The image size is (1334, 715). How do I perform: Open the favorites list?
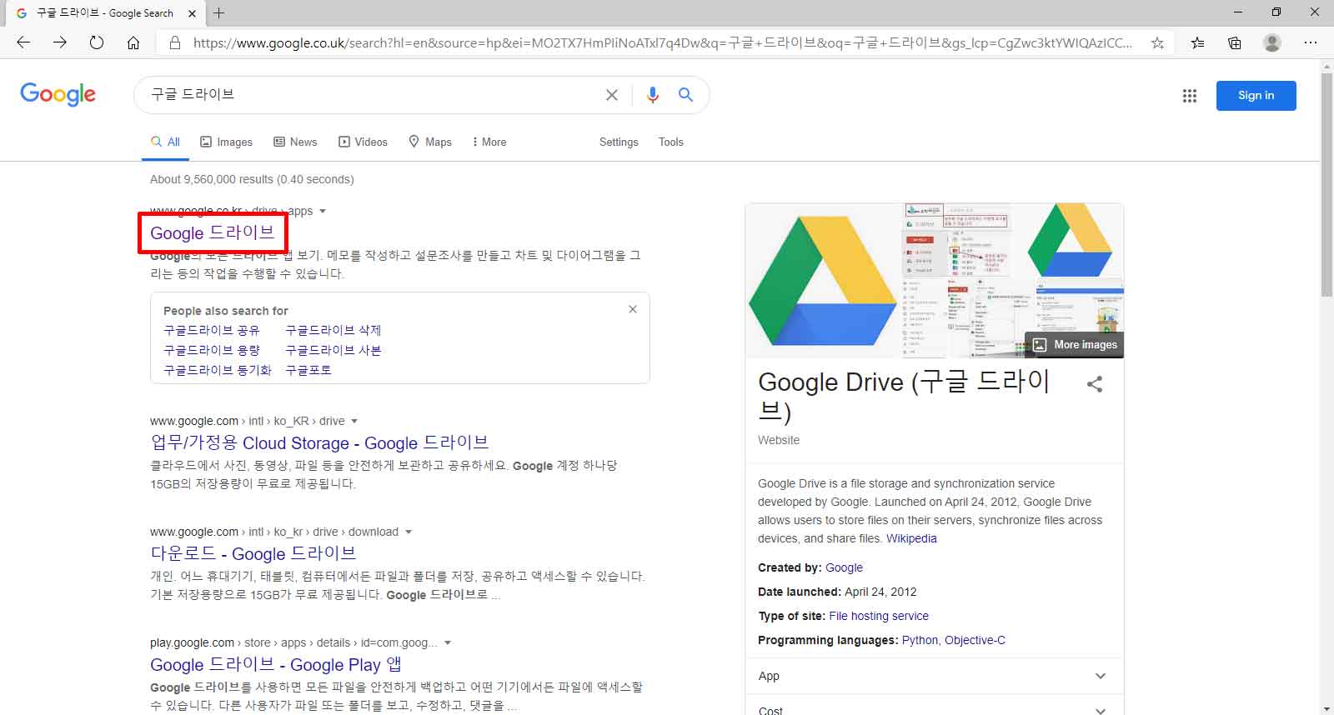tap(1197, 42)
